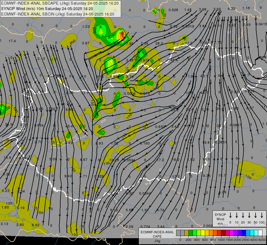Click the 17.4 value on the map
Viewport: 267px width, 245px height.
(x=12, y=41)
